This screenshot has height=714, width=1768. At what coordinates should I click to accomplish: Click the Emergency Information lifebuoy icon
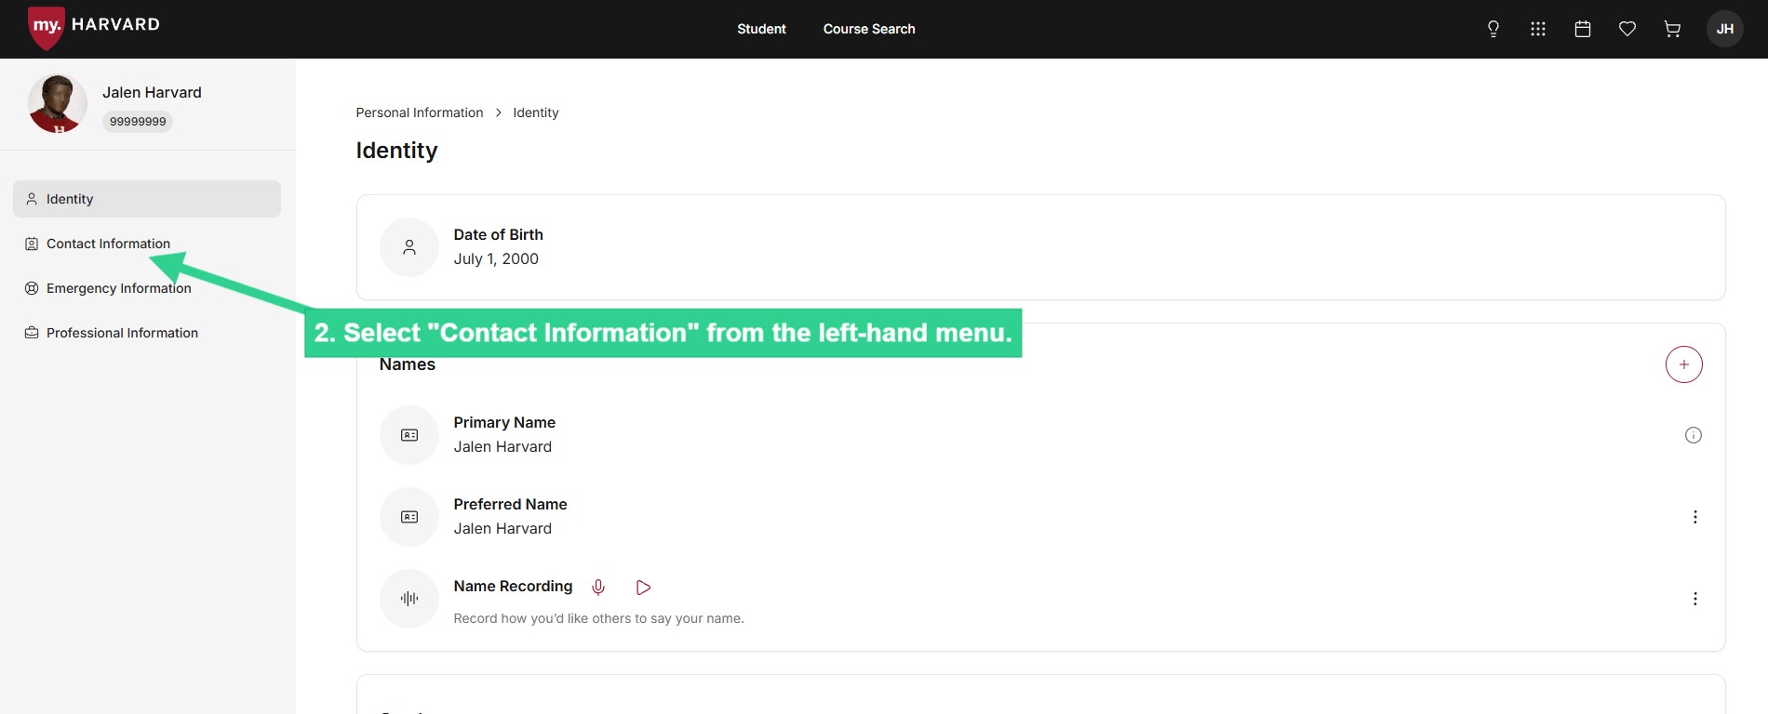[32, 288]
